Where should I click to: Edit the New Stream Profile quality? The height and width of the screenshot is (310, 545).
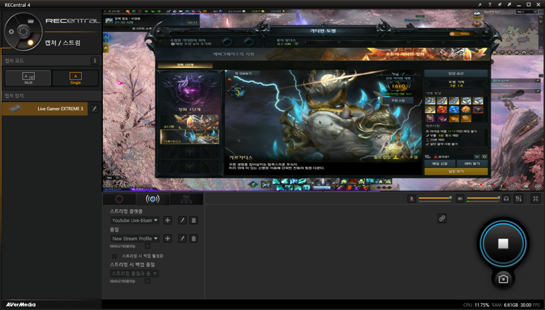183,238
